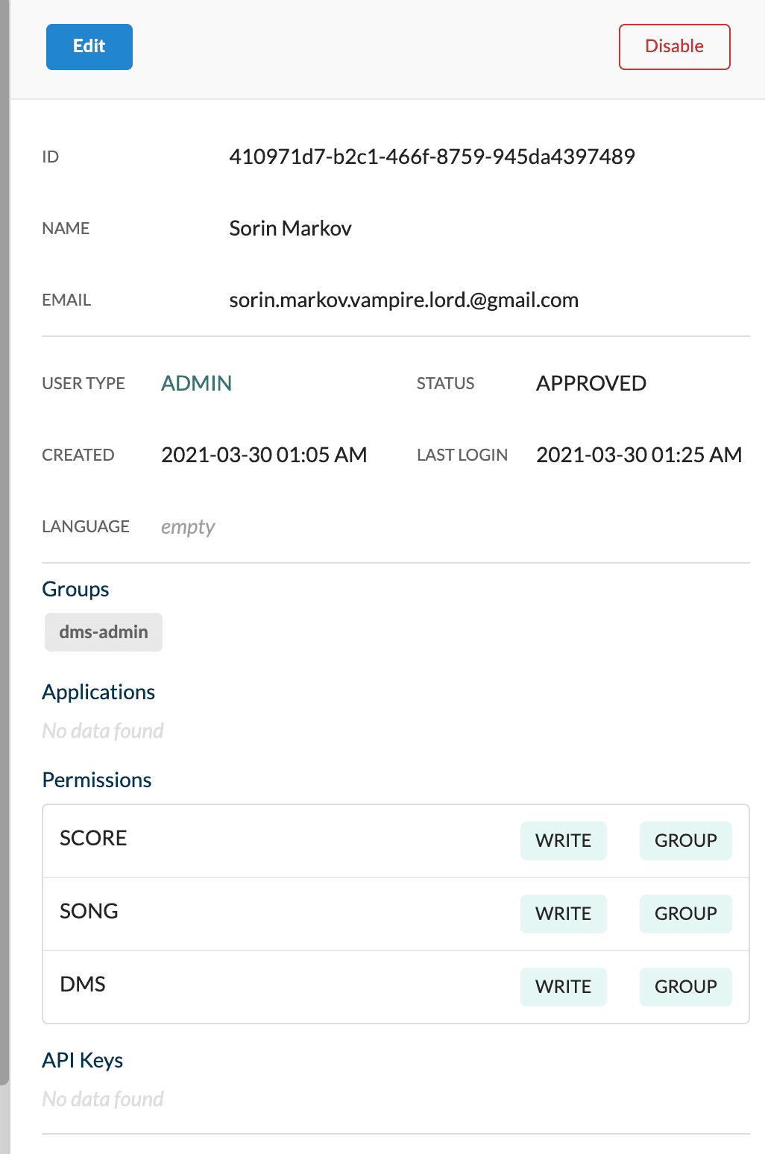Click GROUP badge in DMS row
The height and width of the screenshot is (1154, 765).
coord(686,987)
